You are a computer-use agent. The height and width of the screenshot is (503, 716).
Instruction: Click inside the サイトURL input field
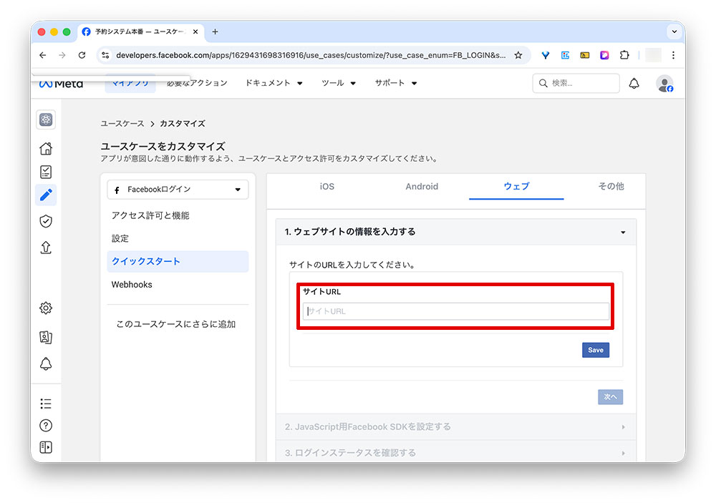pyautogui.click(x=455, y=311)
